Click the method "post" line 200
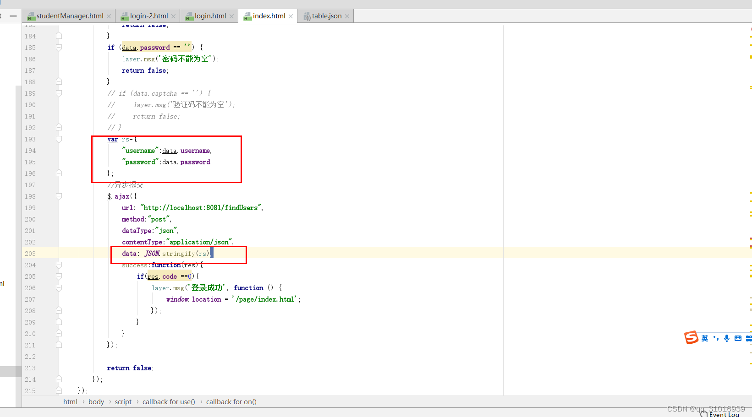The width and height of the screenshot is (752, 417). (146, 219)
